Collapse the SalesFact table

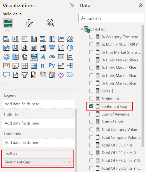click(81, 29)
